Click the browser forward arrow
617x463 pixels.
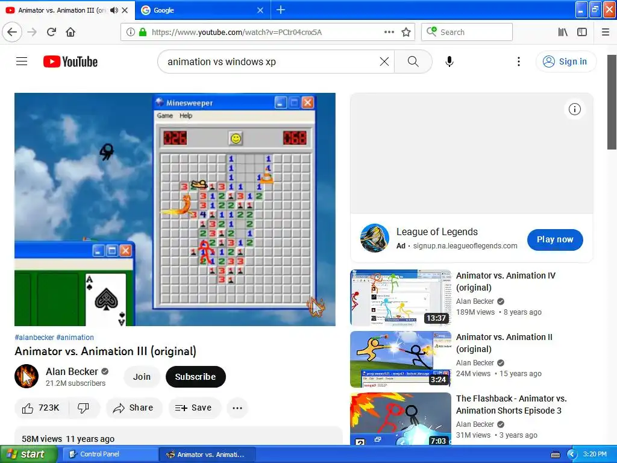(32, 32)
